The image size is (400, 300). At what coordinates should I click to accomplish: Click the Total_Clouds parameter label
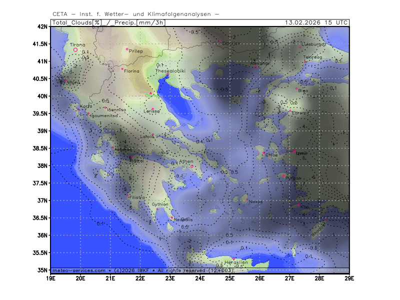pyautogui.click(x=72, y=22)
